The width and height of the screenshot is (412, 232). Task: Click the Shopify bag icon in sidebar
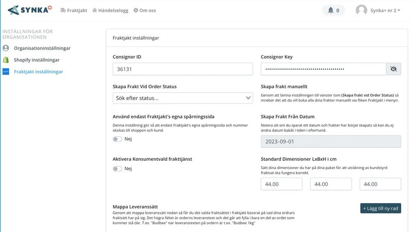point(6,60)
